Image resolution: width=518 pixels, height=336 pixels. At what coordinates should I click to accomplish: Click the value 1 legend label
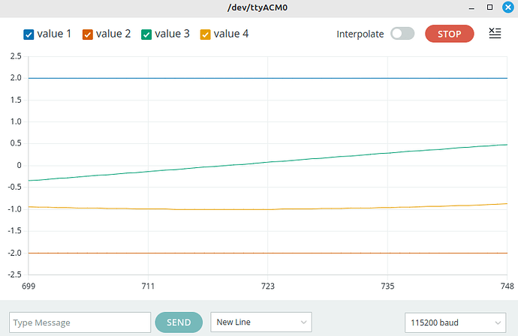[x=54, y=34]
